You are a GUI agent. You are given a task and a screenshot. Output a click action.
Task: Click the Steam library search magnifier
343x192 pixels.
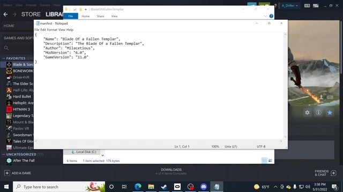6,48
